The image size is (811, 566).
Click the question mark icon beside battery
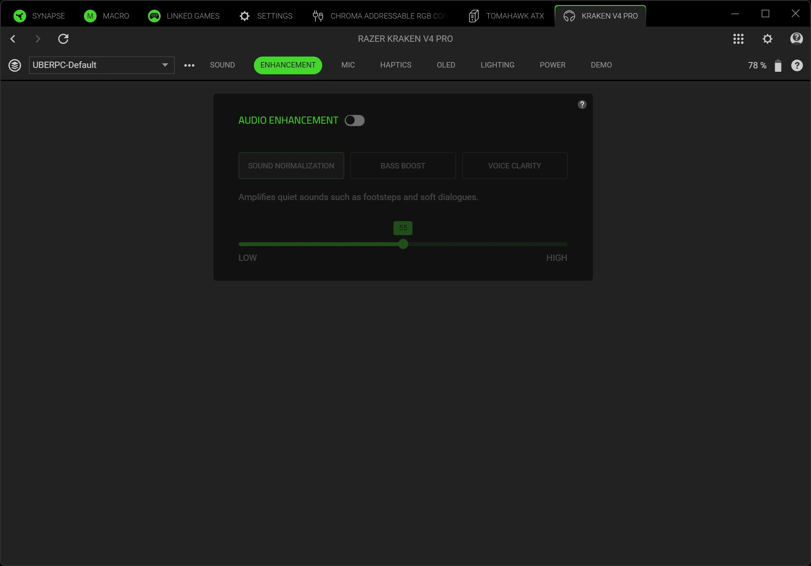797,65
